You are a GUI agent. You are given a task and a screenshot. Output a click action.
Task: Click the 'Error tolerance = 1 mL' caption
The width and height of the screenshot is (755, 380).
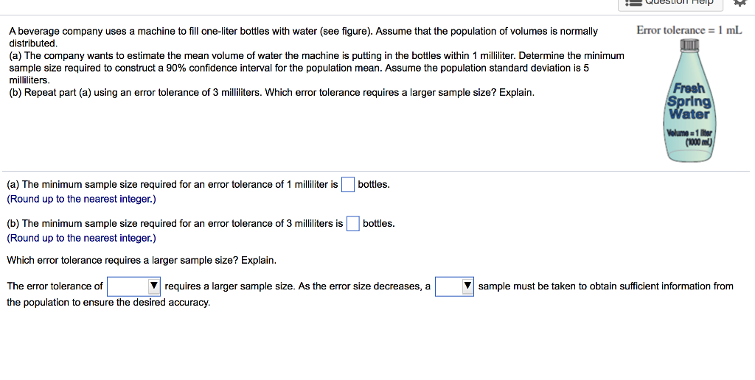tap(689, 30)
